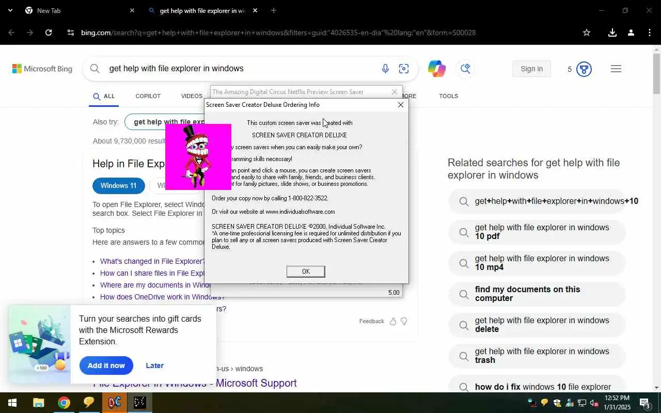Open File Explorer in Windows - Microsoft Support result
This screenshot has width=661, height=413.
195,384
